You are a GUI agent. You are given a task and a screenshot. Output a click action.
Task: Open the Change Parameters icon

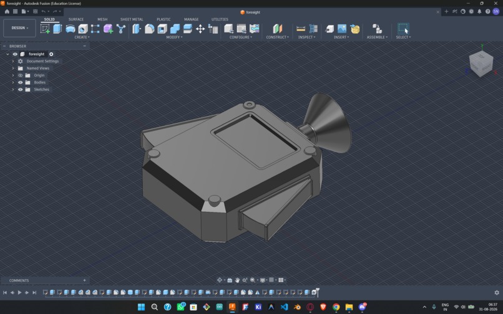[x=213, y=29]
